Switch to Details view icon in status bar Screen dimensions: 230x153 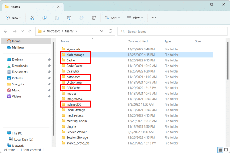pyautogui.click(x=220, y=150)
